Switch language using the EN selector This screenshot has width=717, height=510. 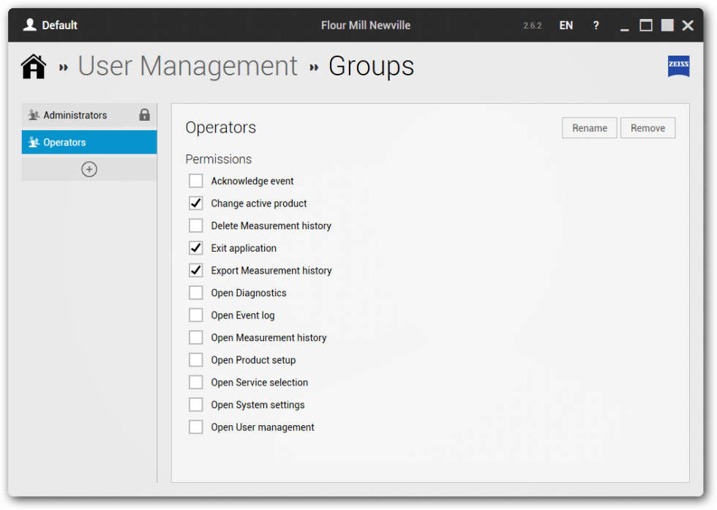[566, 26]
